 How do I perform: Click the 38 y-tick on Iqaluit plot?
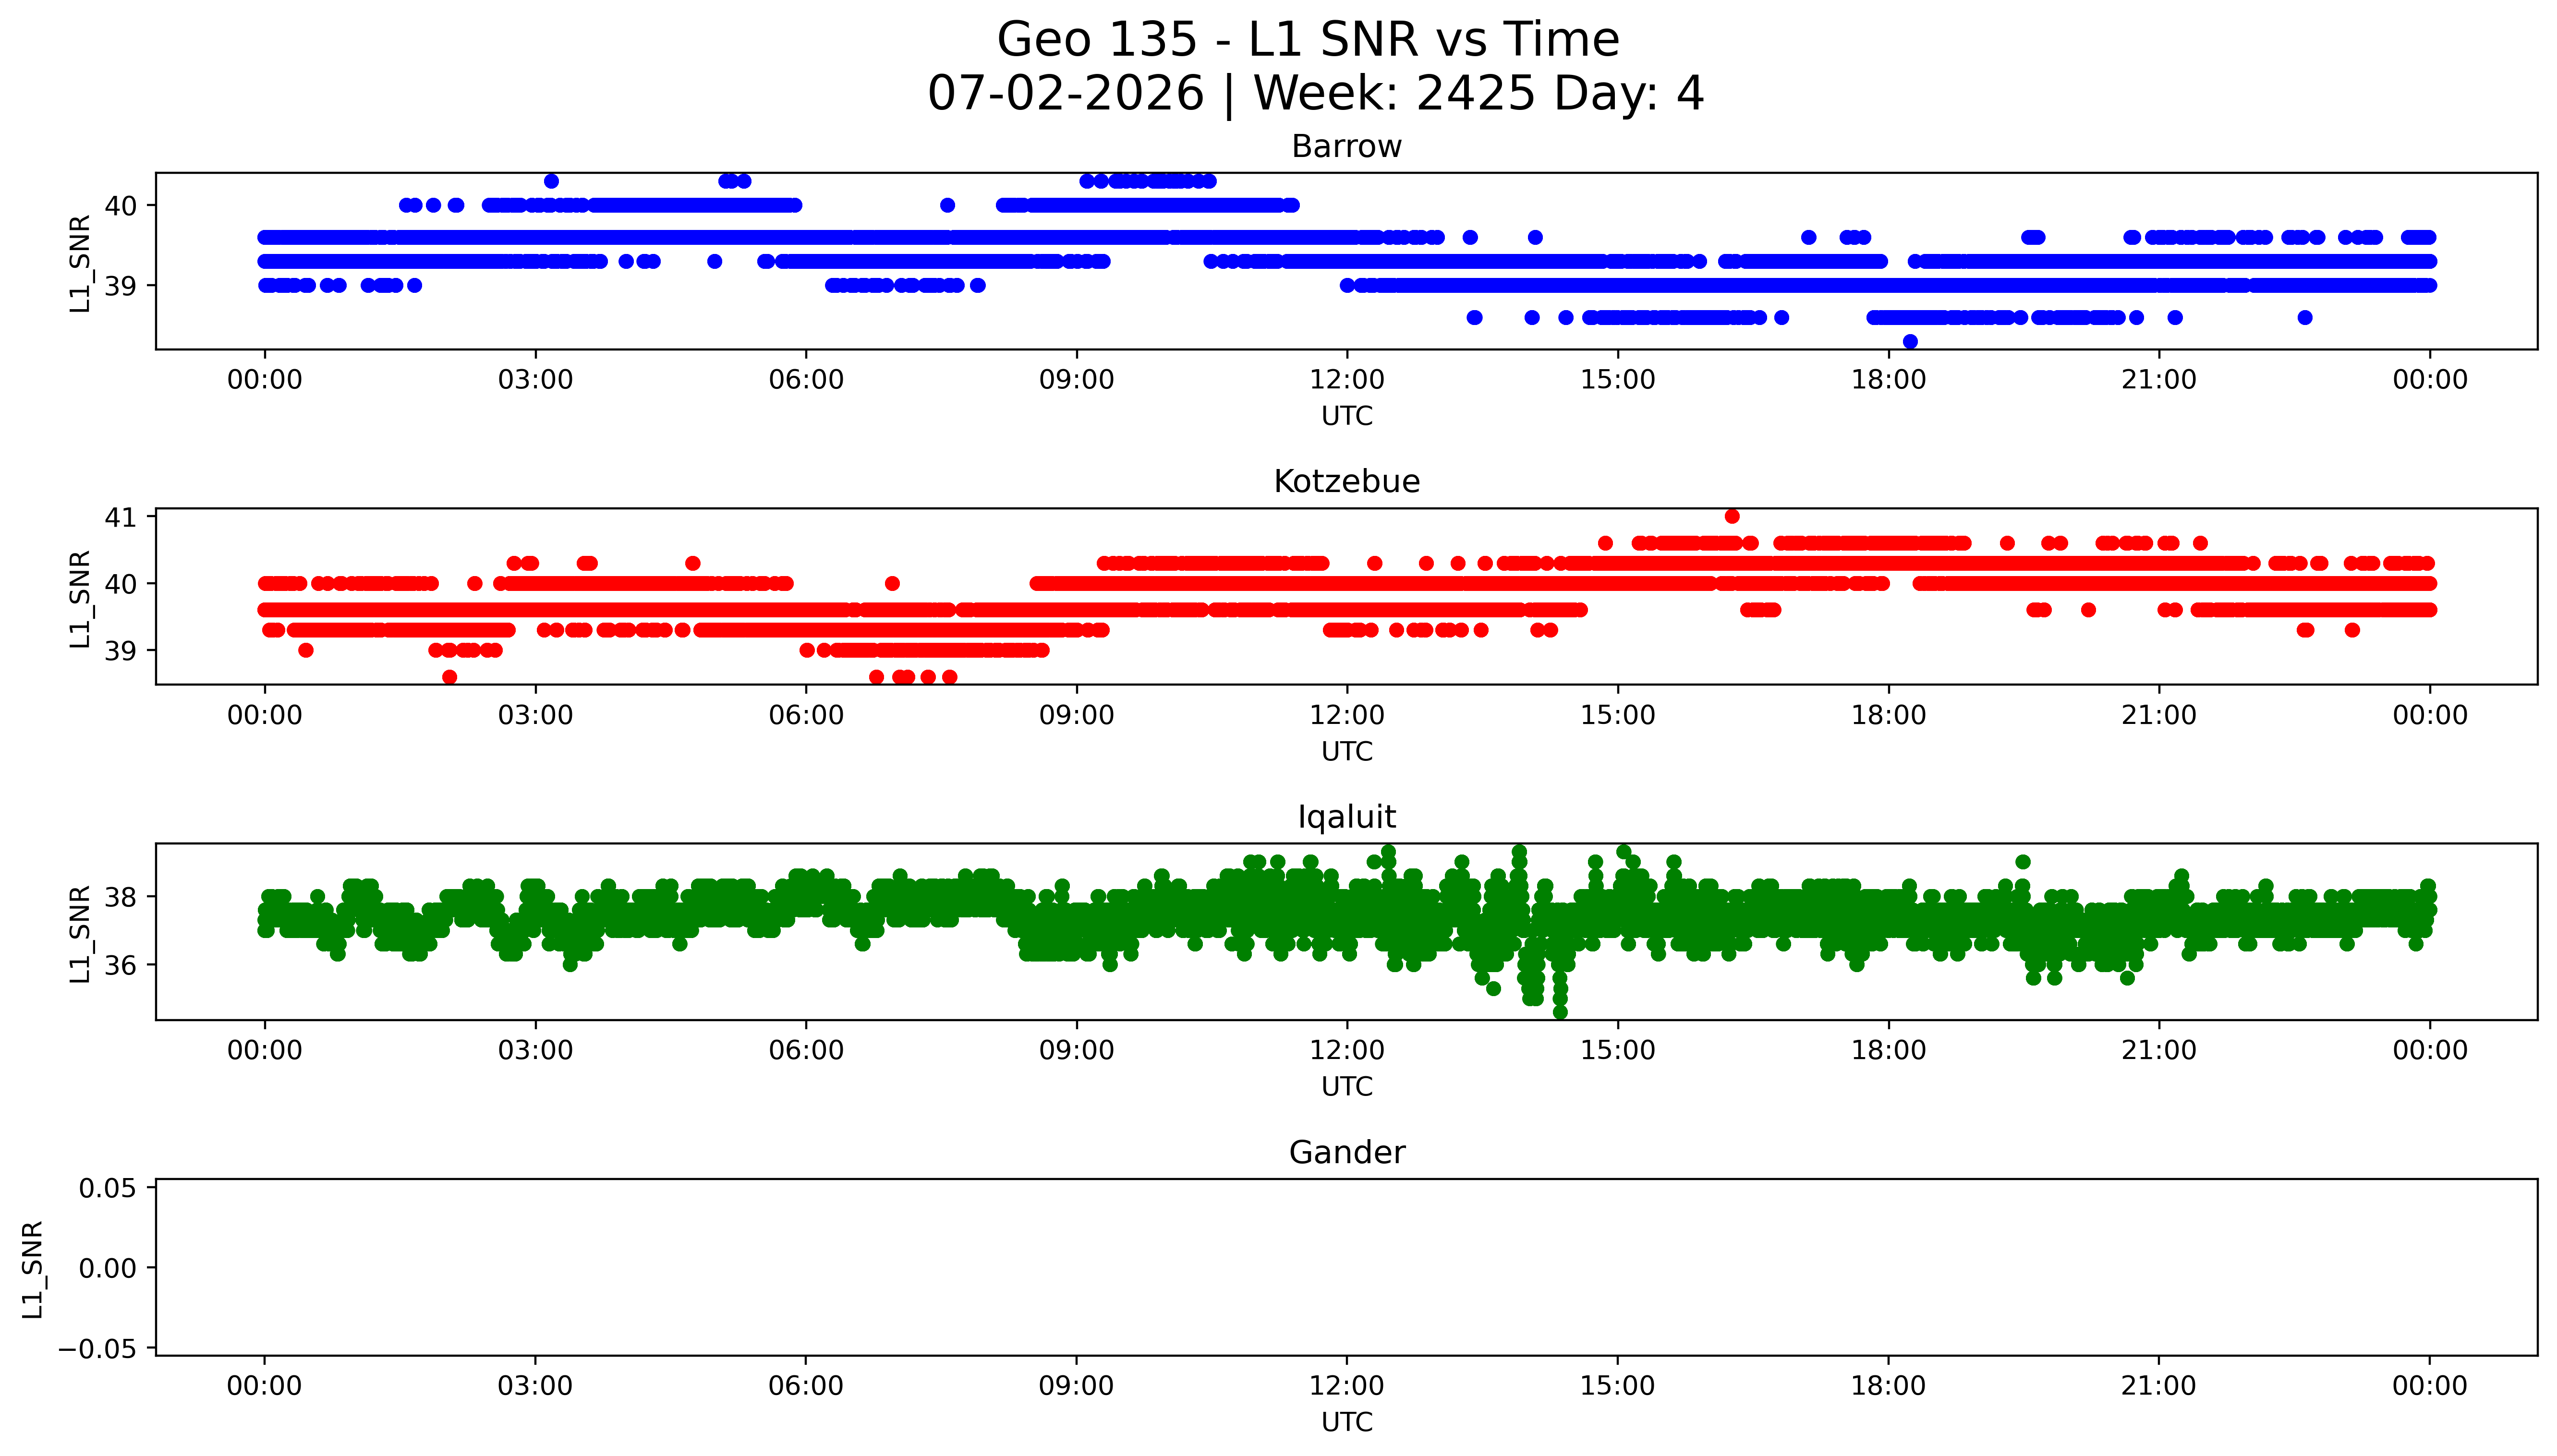tap(121, 898)
